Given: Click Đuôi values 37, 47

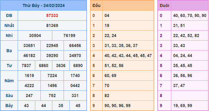Looking at the screenshot, I should (x=179, y=86).
